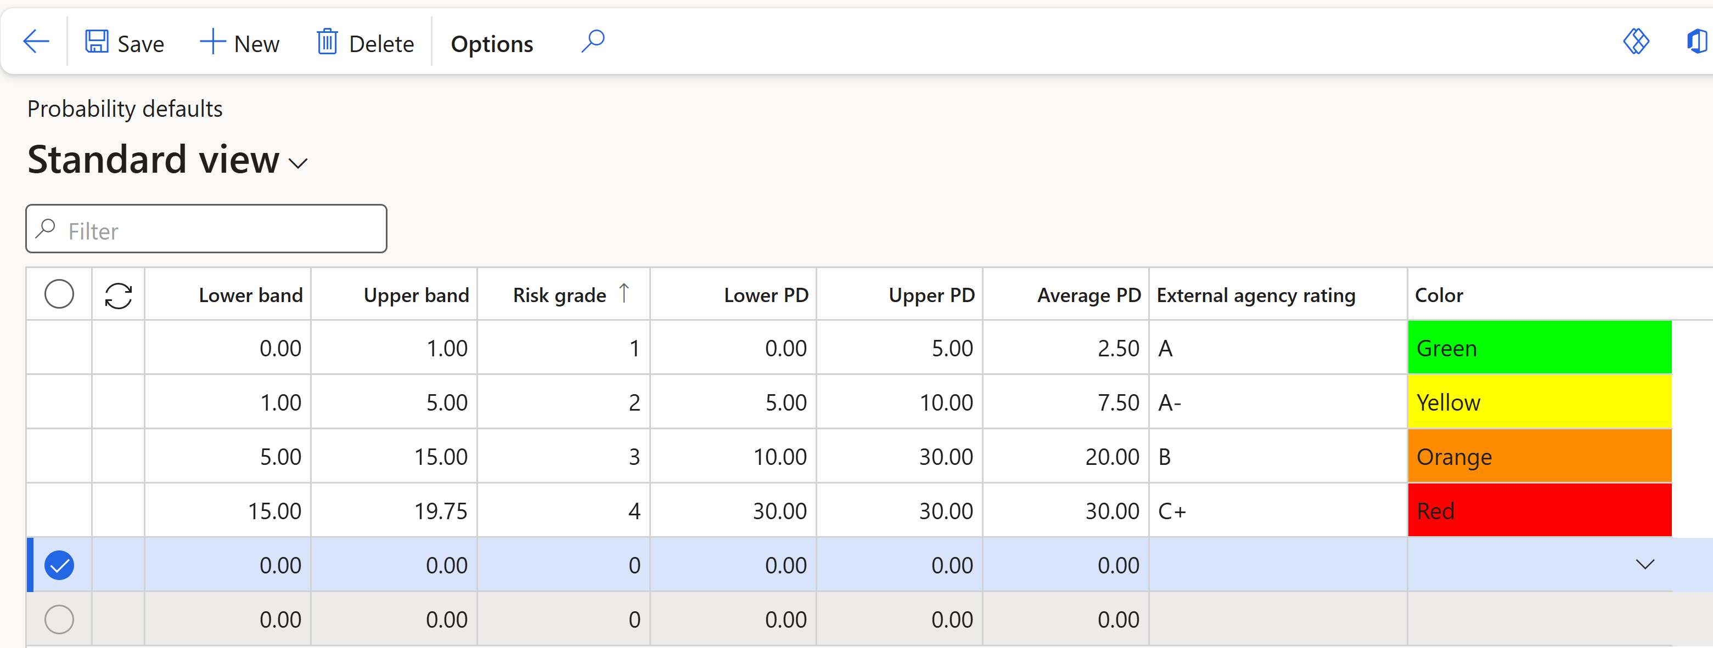
Task: Click the Save disk icon
Action: [x=97, y=42]
